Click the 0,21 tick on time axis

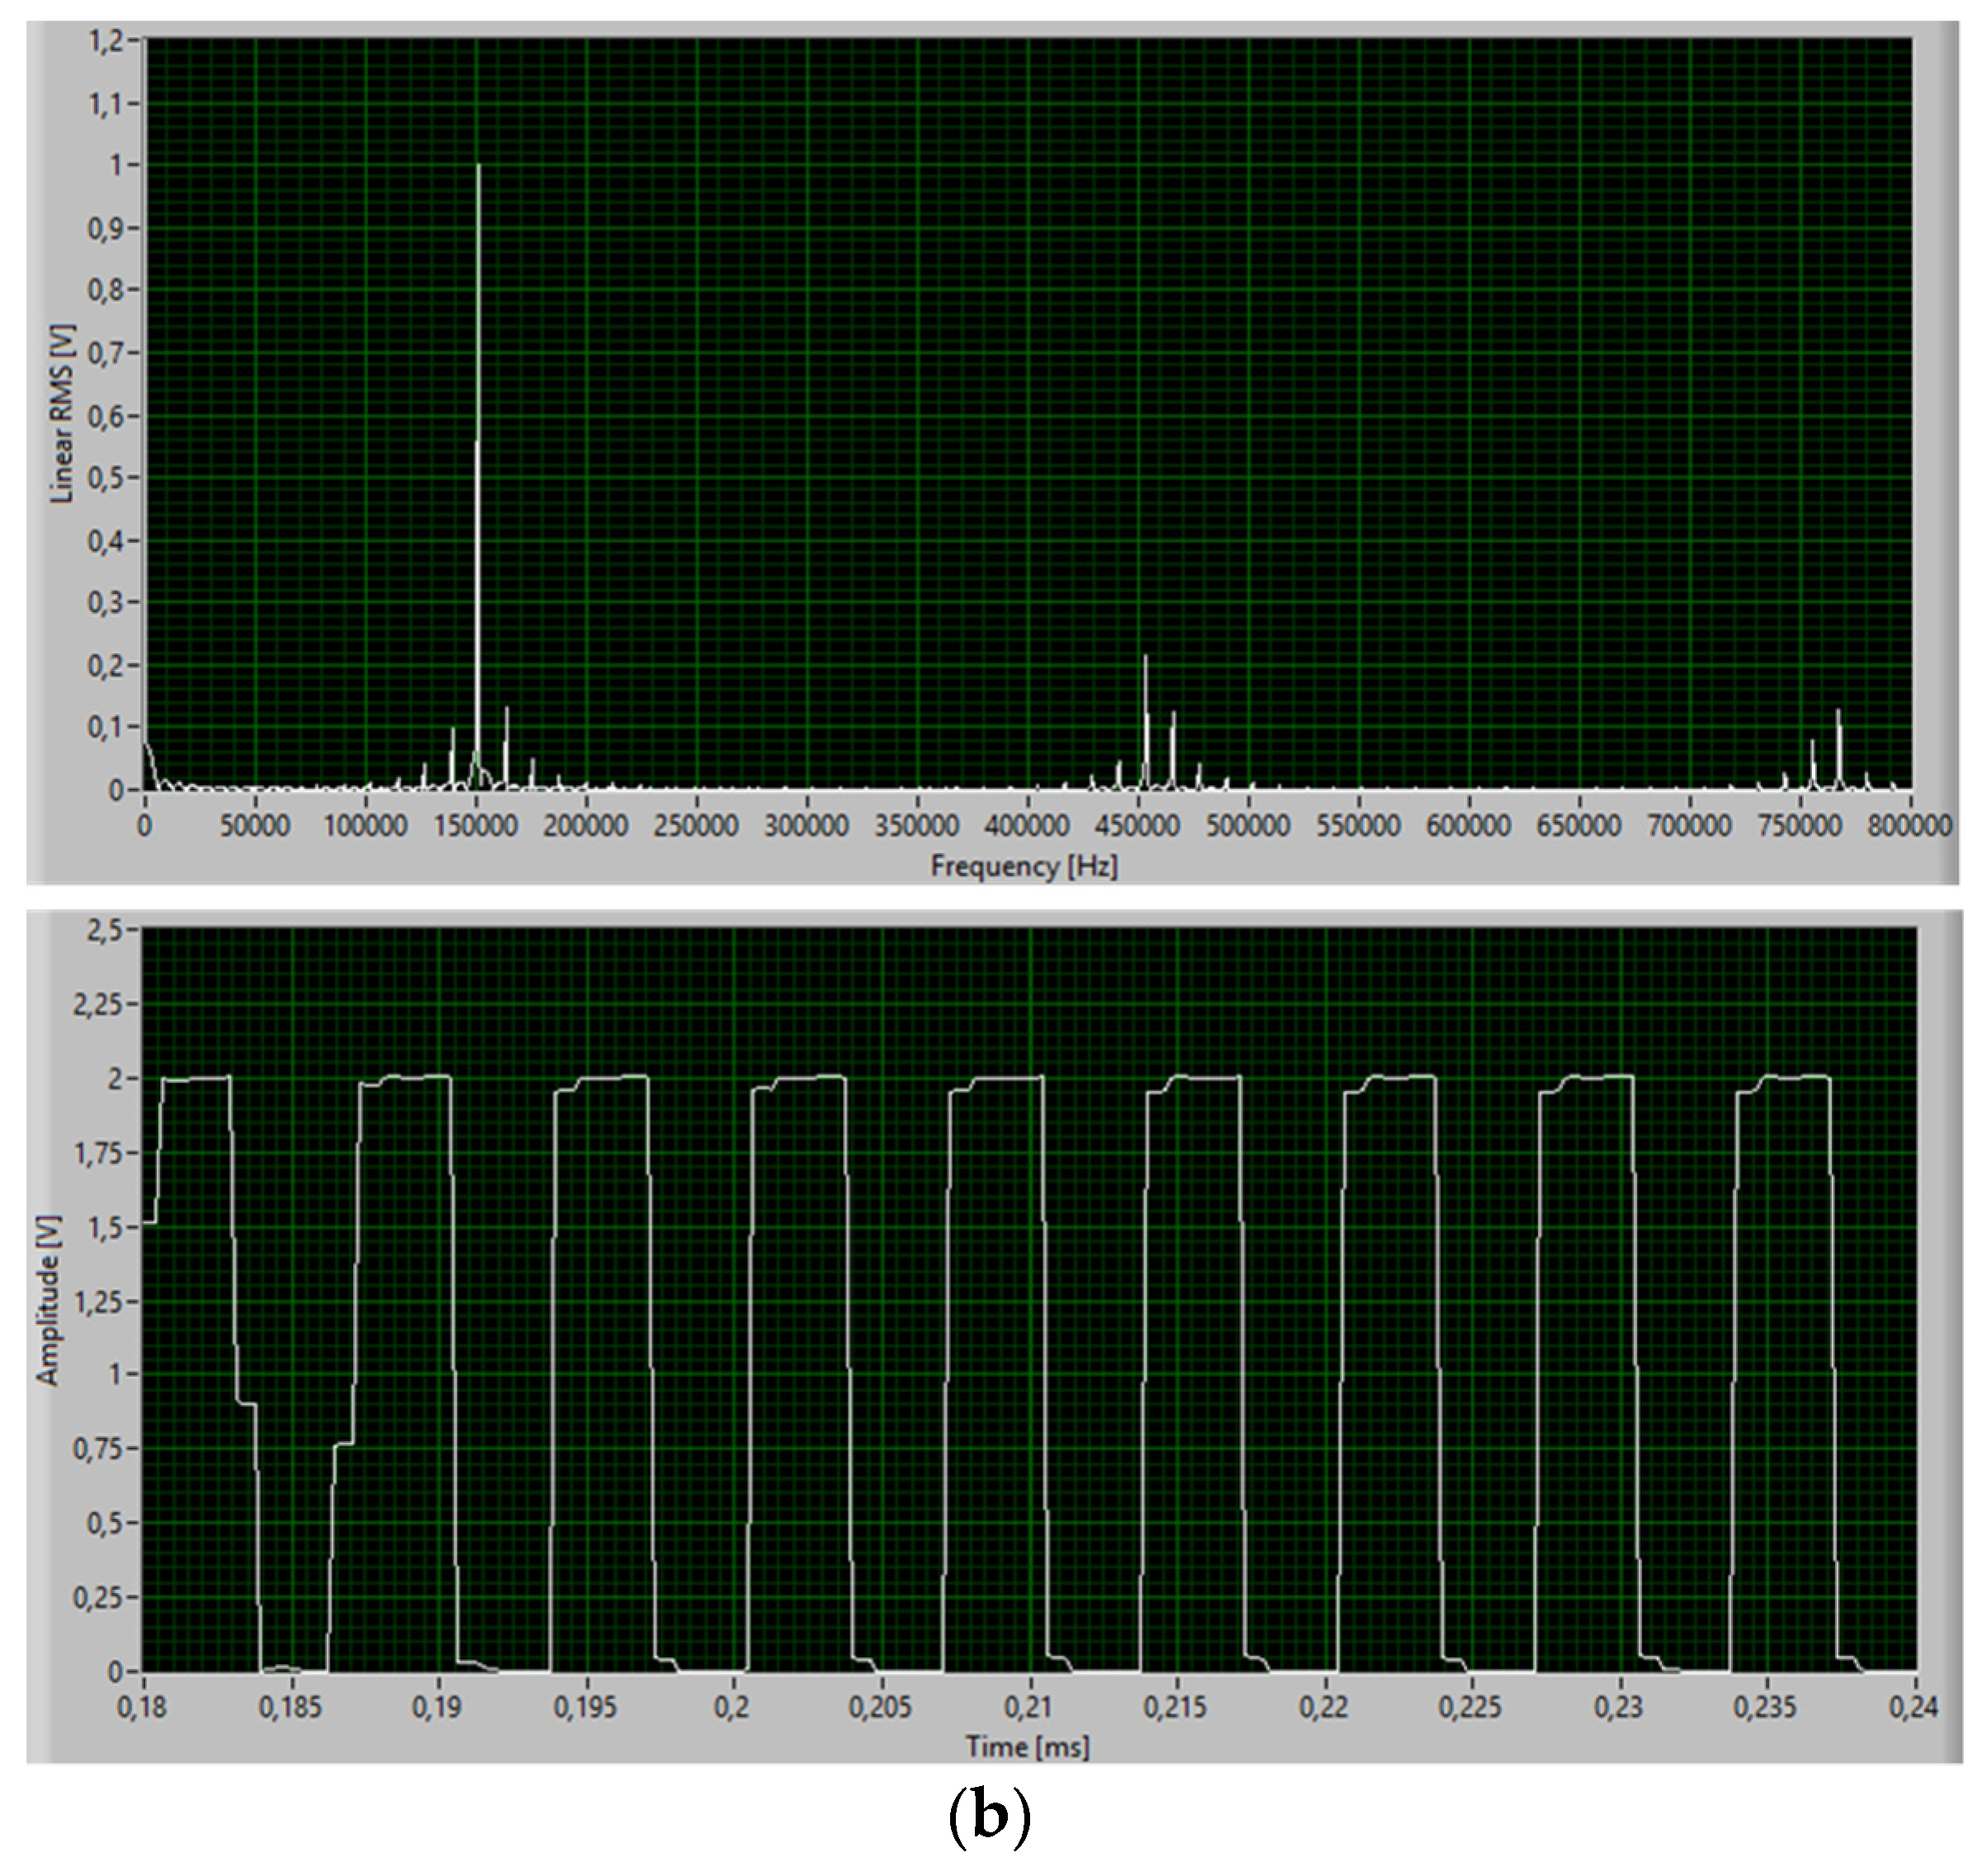(x=1028, y=1707)
